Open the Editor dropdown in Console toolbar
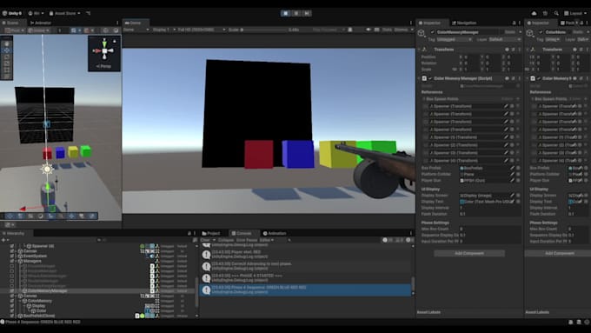The height and width of the screenshot is (333, 591). (267, 240)
